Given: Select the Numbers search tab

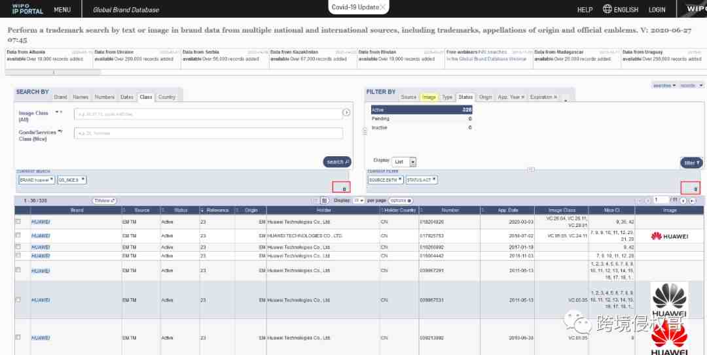Looking at the screenshot, I should tap(105, 97).
